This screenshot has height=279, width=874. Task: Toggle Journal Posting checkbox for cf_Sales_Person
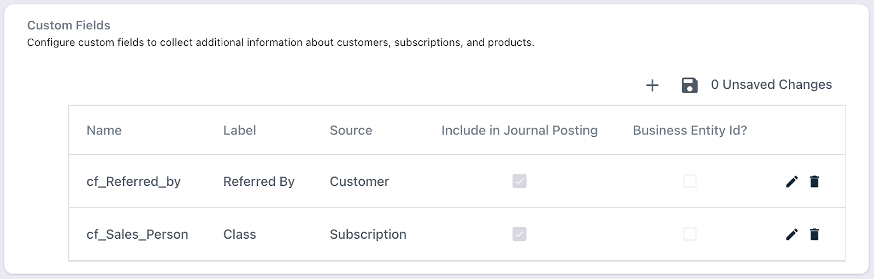coord(519,234)
